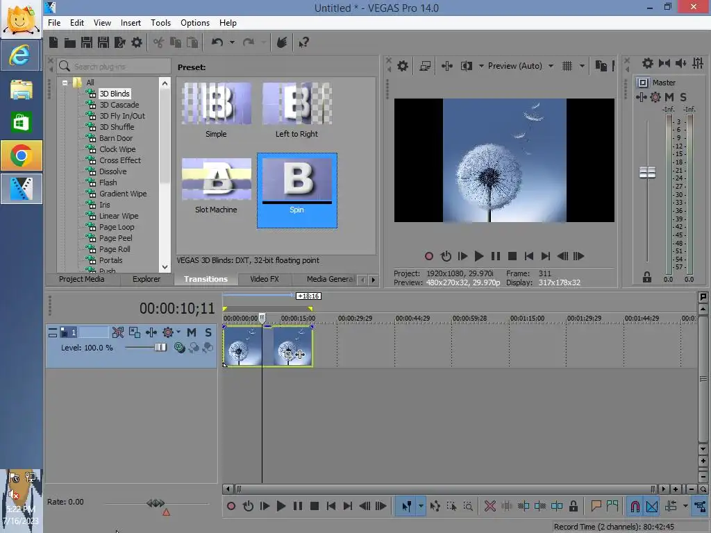The height and width of the screenshot is (533, 711).
Task: Click the Cut scissors icon
Action: point(158,42)
